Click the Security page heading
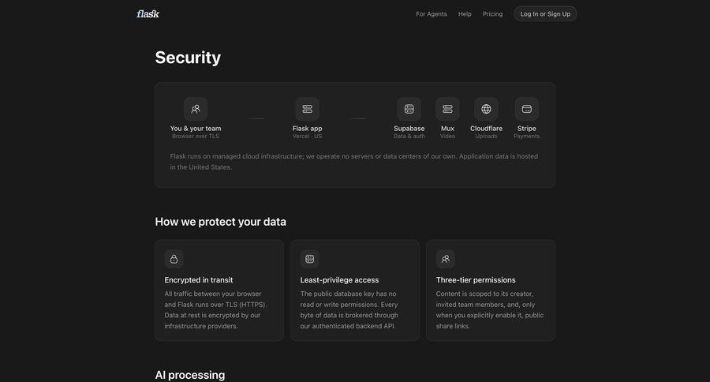This screenshot has height=382, width=710. [x=188, y=58]
